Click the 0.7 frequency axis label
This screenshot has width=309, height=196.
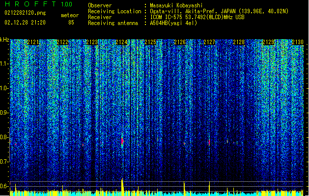4,162
